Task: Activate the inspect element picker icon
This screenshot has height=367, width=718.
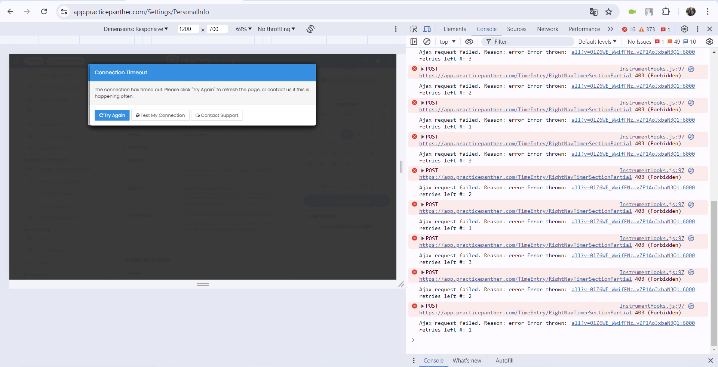Action: tap(414, 29)
